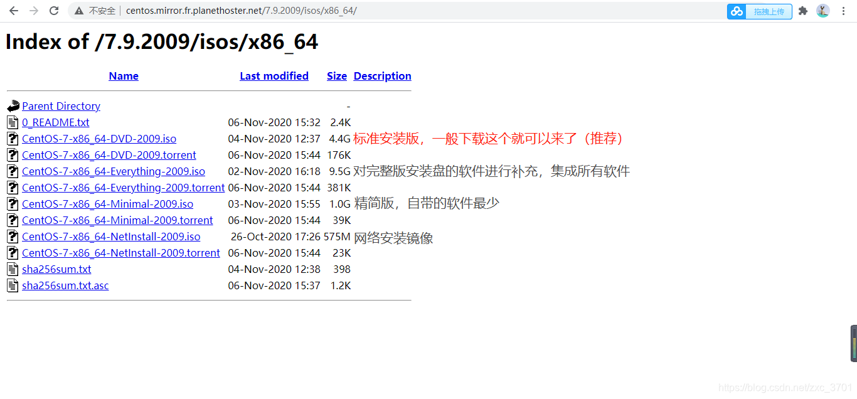Click the 575M size of the NetInstall iso
This screenshot has height=399, width=857.
[x=337, y=237]
